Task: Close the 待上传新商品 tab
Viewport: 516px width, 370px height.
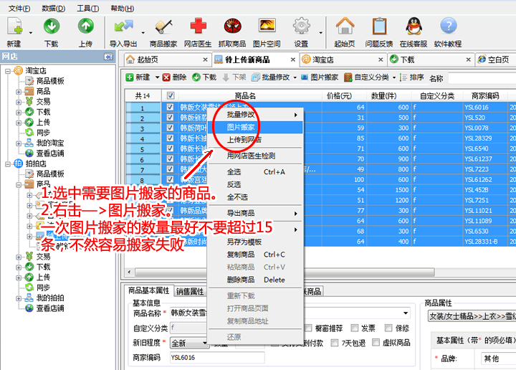Action: 292,60
